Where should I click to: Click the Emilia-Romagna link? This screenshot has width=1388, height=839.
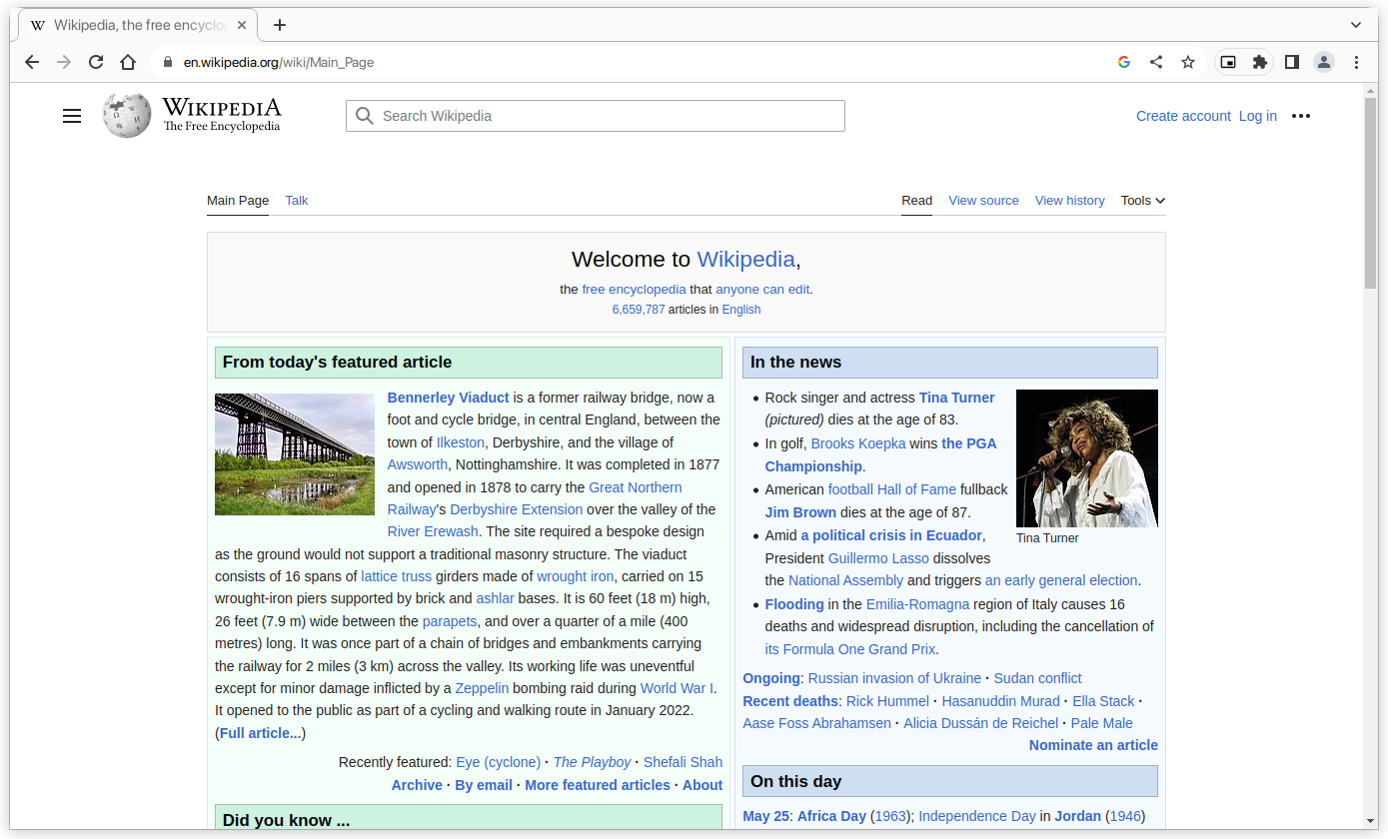(x=917, y=604)
